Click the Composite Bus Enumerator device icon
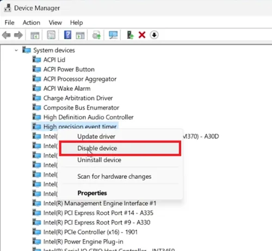Viewport: 272px width, 251px height. pyautogui.click(x=36, y=107)
